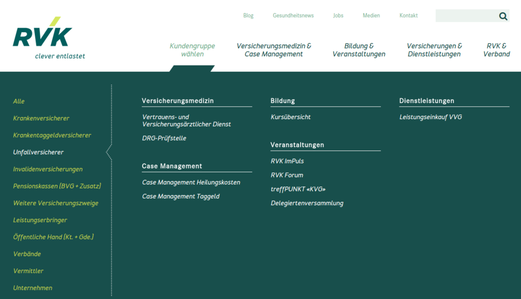This screenshot has height=299, width=521.
Task: Open Kundengruppe wählen menu
Action: pyautogui.click(x=192, y=50)
